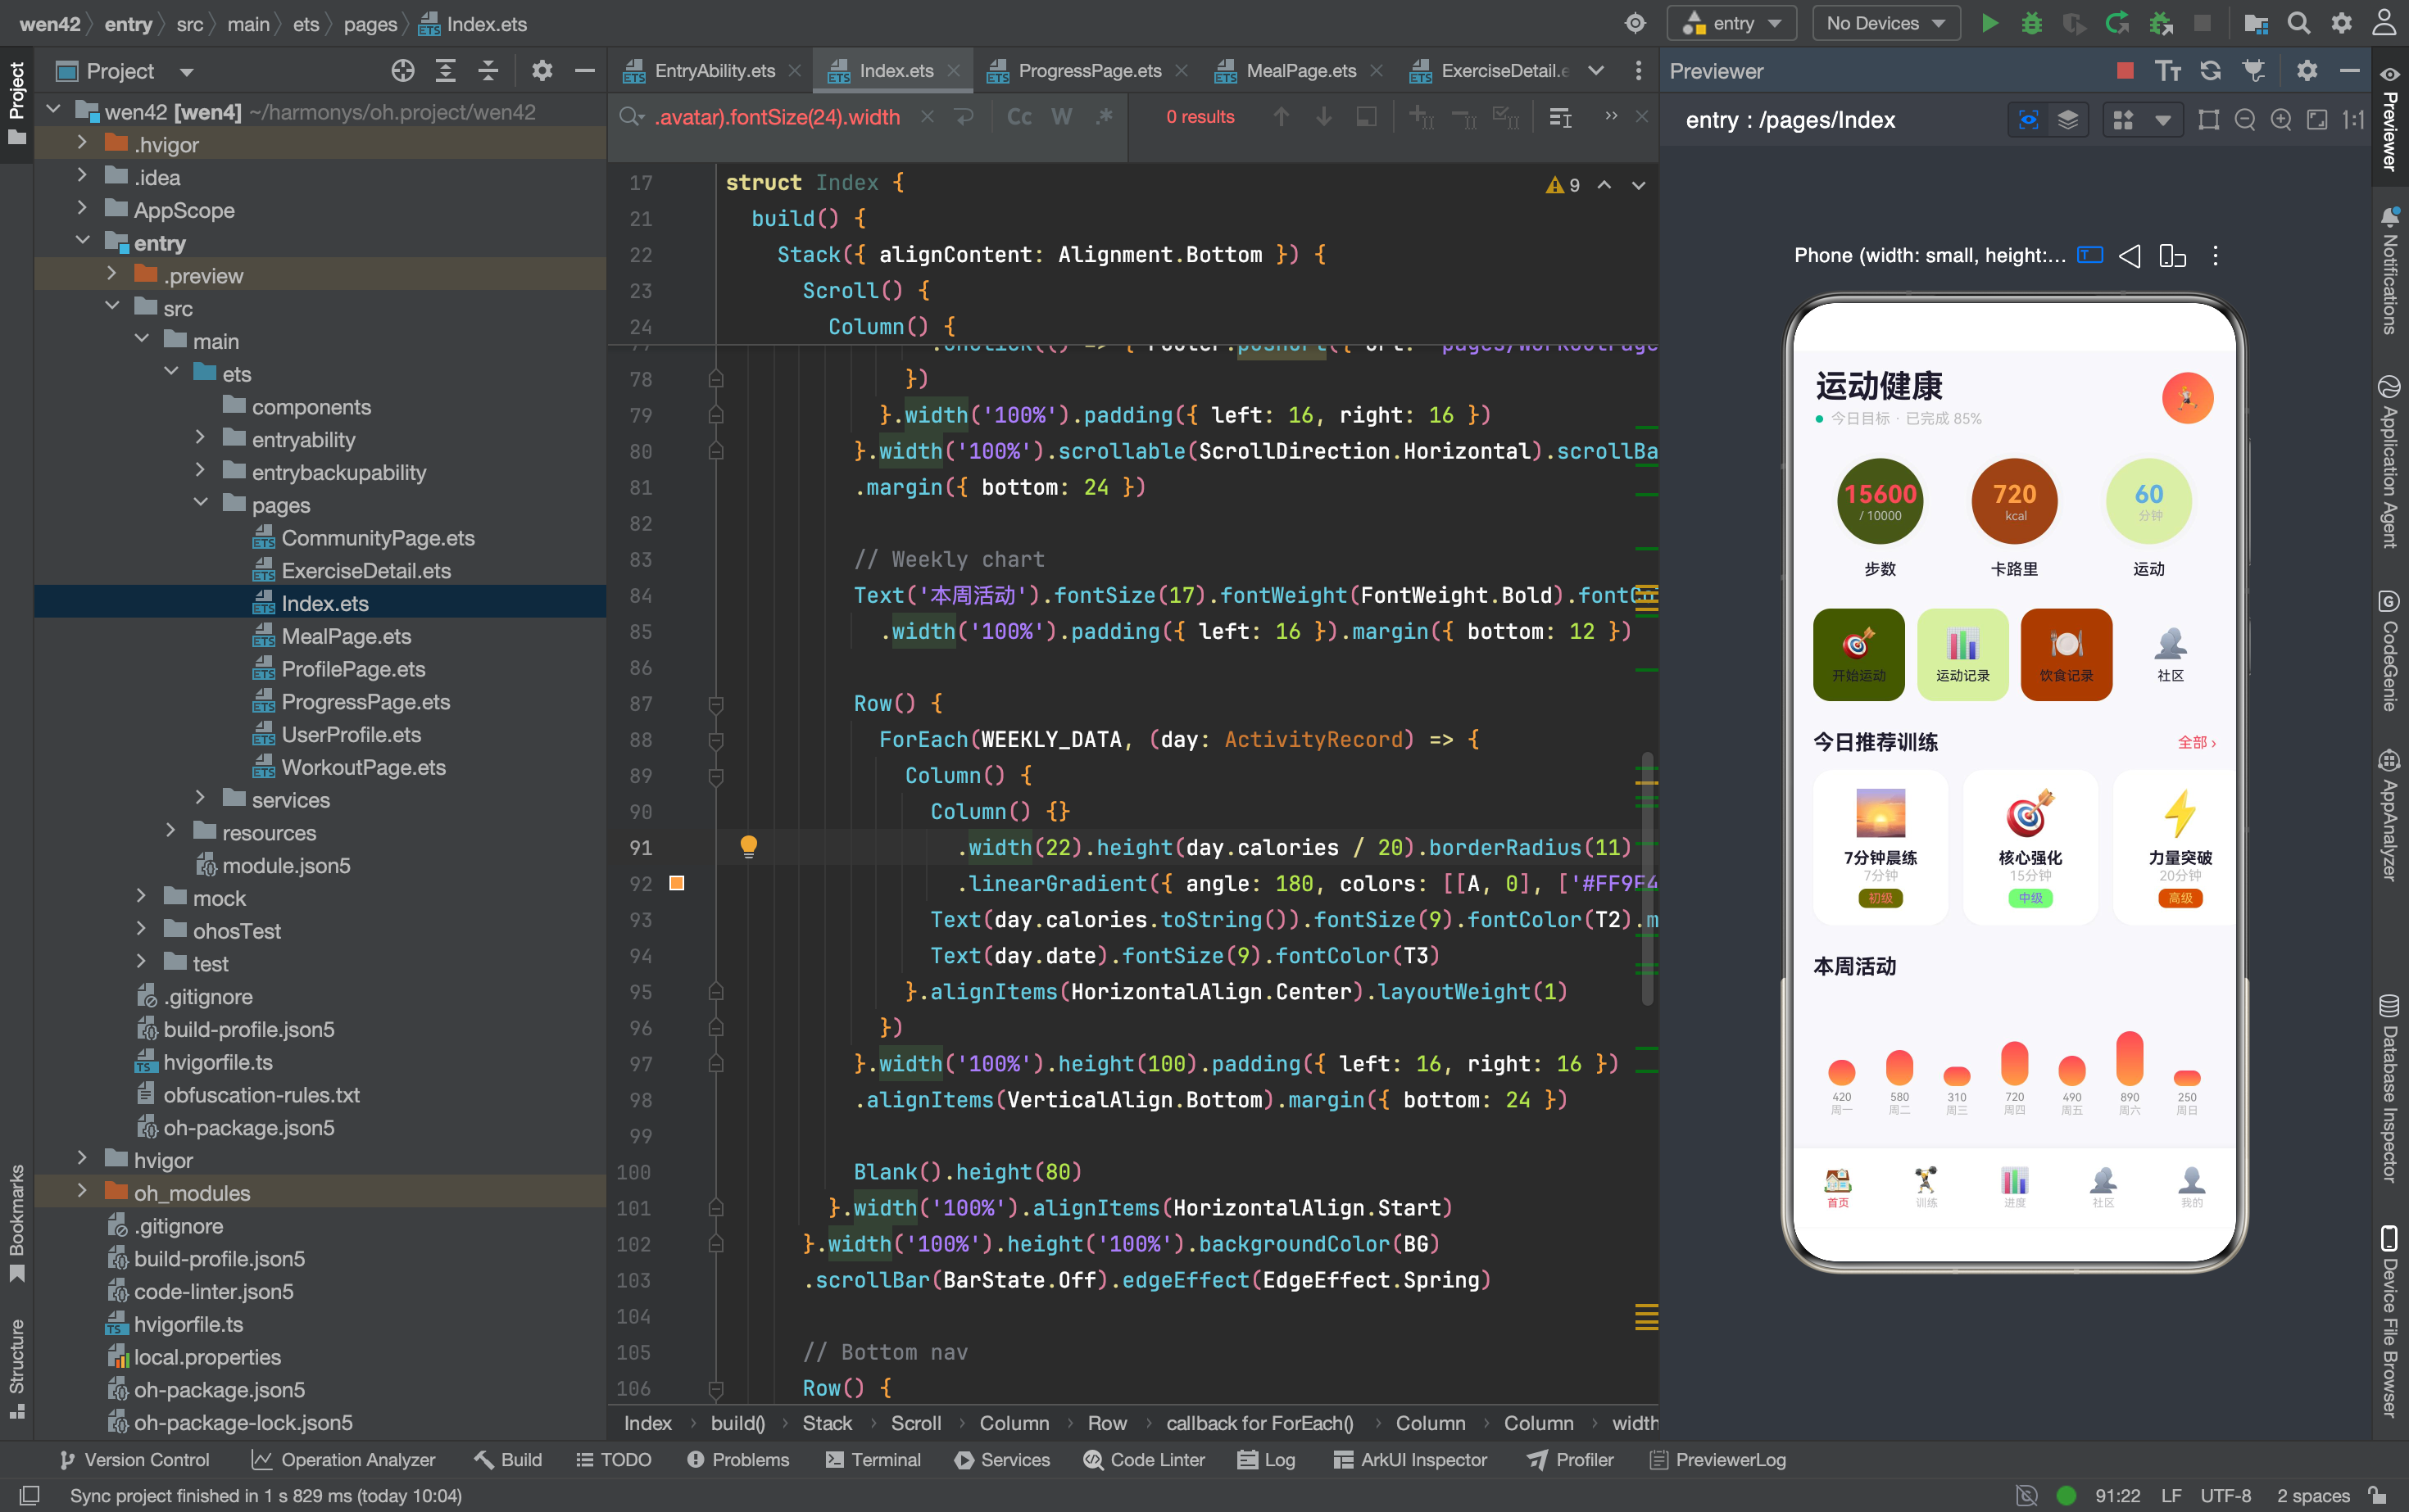Toggle component layers view in Previewer
Image resolution: width=2409 pixels, height=1512 pixels.
(2068, 120)
